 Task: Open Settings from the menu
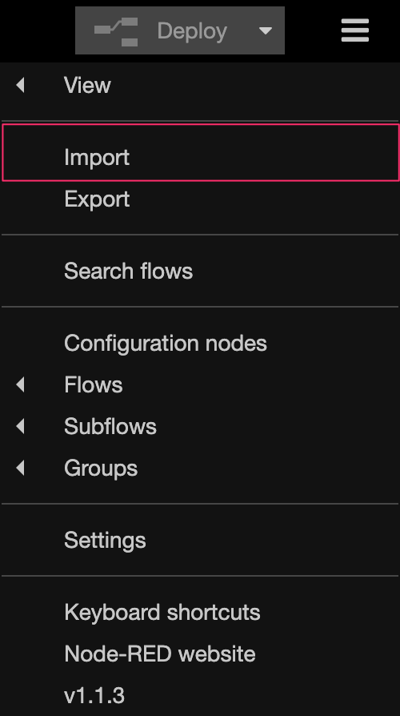[200, 540]
